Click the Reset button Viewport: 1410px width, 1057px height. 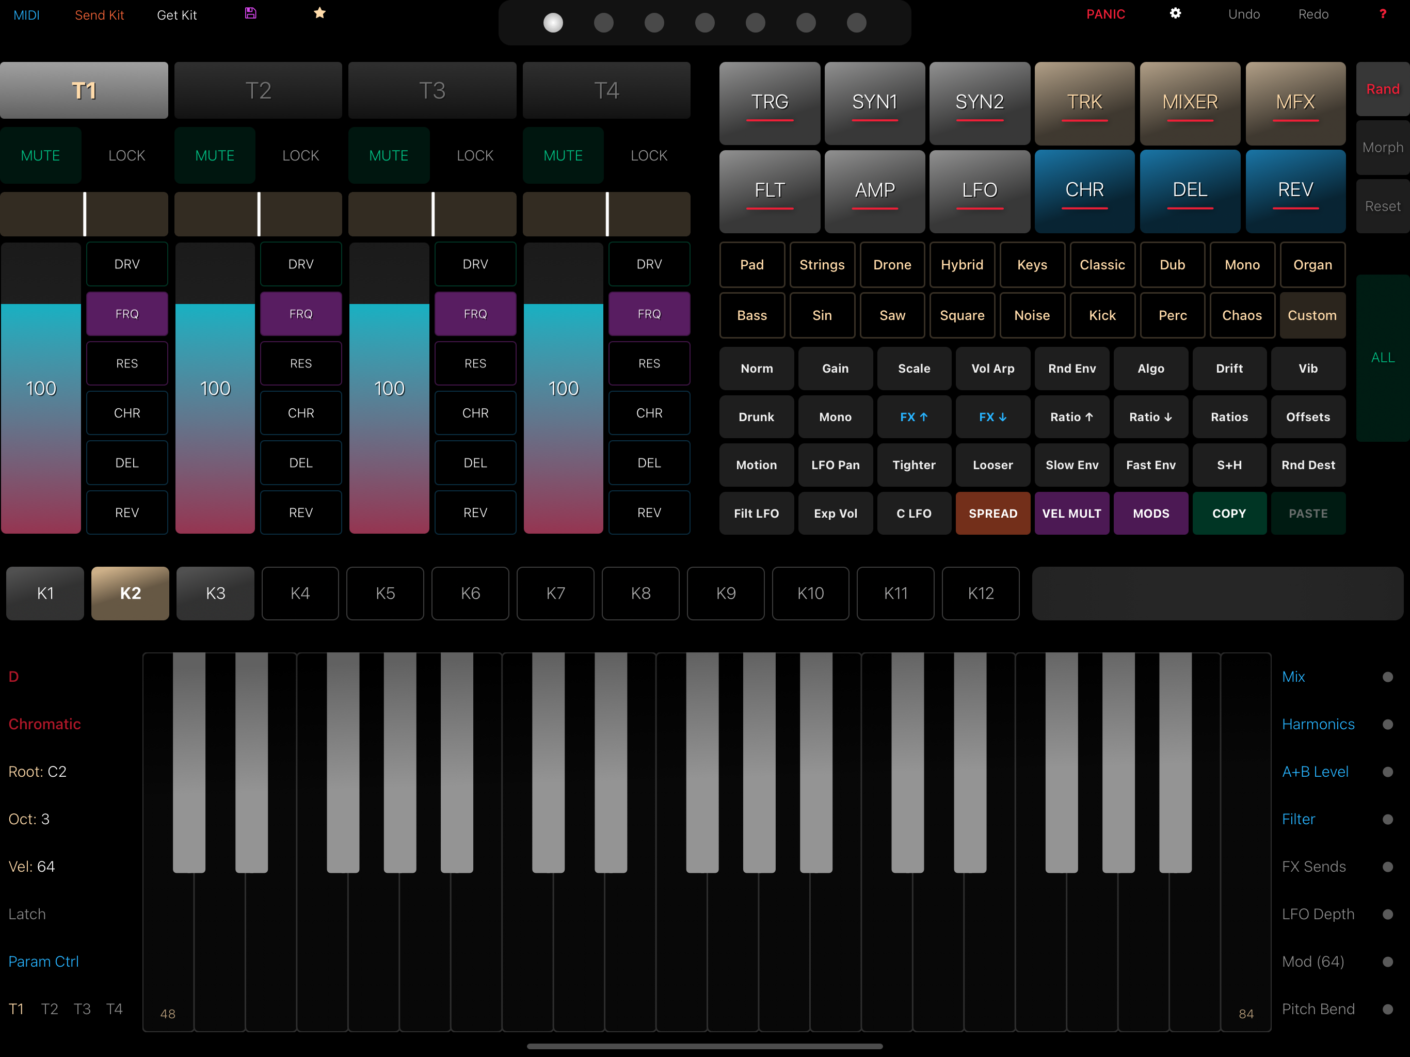(x=1383, y=206)
